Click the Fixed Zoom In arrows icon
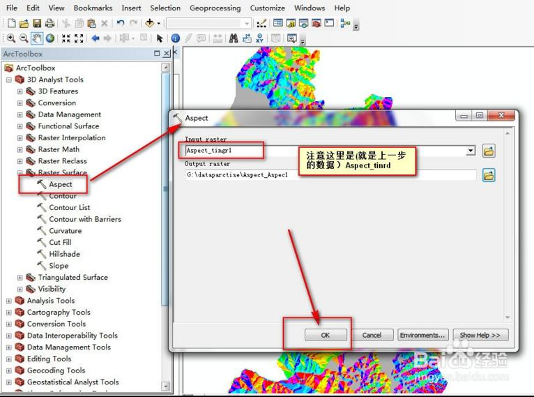Image resolution: width=534 pixels, height=397 pixels. point(66,38)
